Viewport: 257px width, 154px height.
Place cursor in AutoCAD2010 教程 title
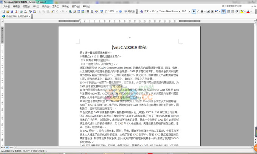[x=129, y=47]
